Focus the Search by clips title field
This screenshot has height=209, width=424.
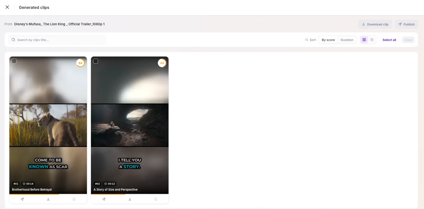coord(57,40)
